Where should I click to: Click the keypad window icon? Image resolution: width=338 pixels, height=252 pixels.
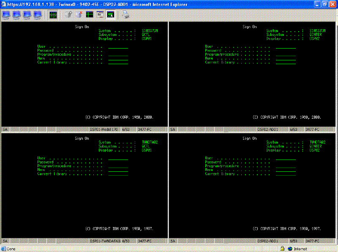(100, 15)
